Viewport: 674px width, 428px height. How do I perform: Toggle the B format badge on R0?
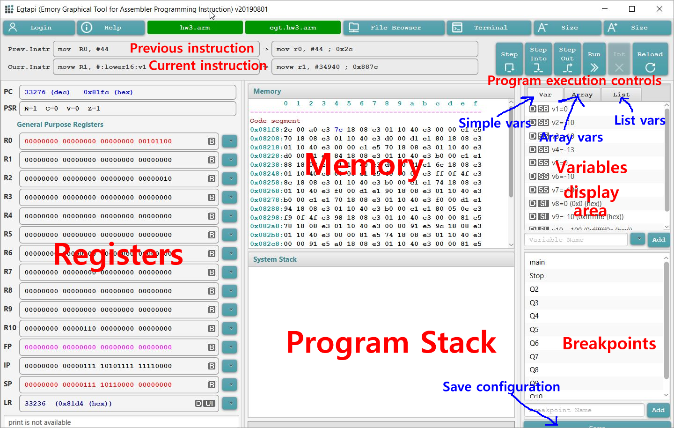coord(212,141)
